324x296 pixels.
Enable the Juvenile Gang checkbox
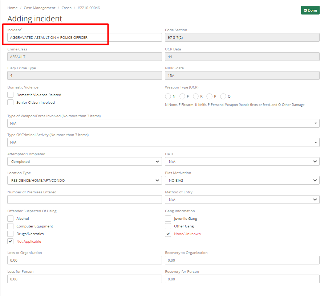click(168, 218)
